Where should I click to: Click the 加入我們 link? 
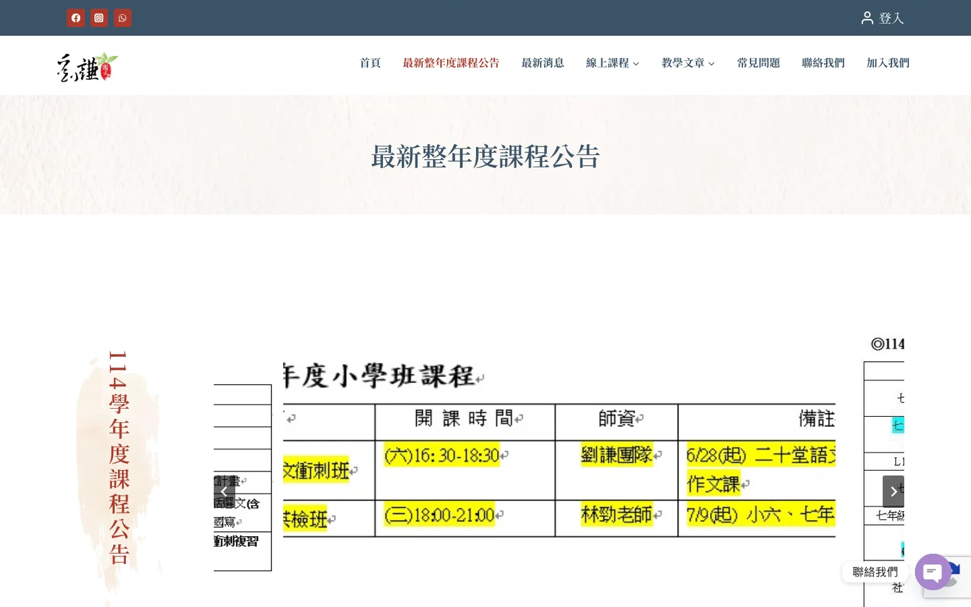(x=887, y=63)
